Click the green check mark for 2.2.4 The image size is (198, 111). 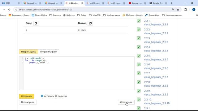pos(139,47)
